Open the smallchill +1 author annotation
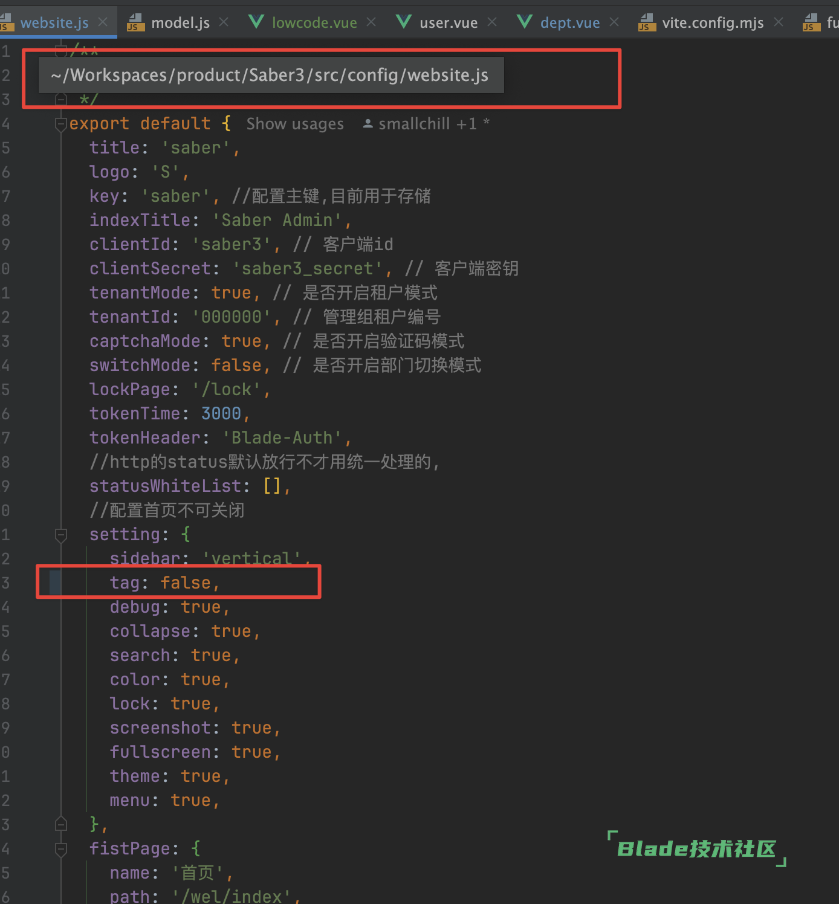The image size is (839, 904). 426,124
